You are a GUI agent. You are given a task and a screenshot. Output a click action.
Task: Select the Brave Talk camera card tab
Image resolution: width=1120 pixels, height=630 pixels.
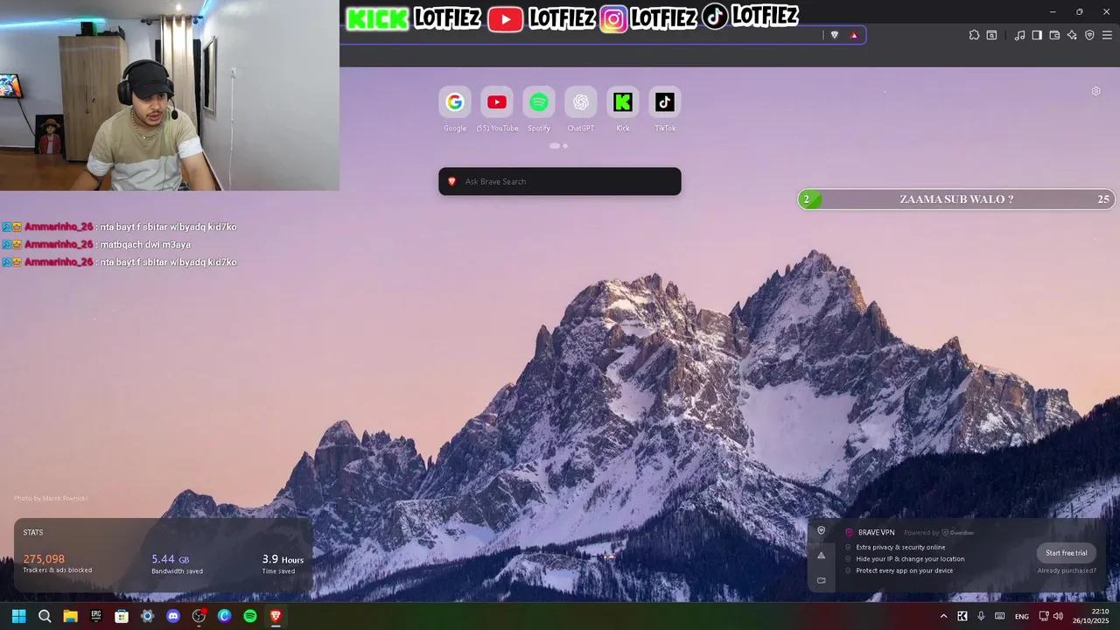[821, 580]
